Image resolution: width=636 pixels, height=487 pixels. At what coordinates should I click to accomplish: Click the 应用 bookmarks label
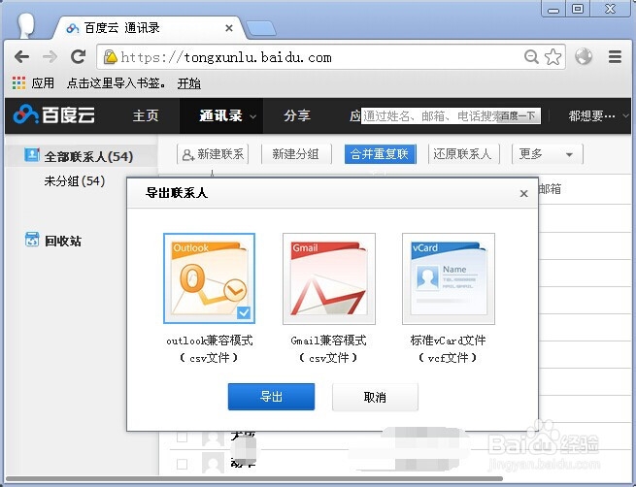coord(43,83)
